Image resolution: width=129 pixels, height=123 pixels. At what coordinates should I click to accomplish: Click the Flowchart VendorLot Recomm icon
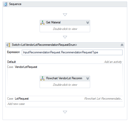pos(42,78)
